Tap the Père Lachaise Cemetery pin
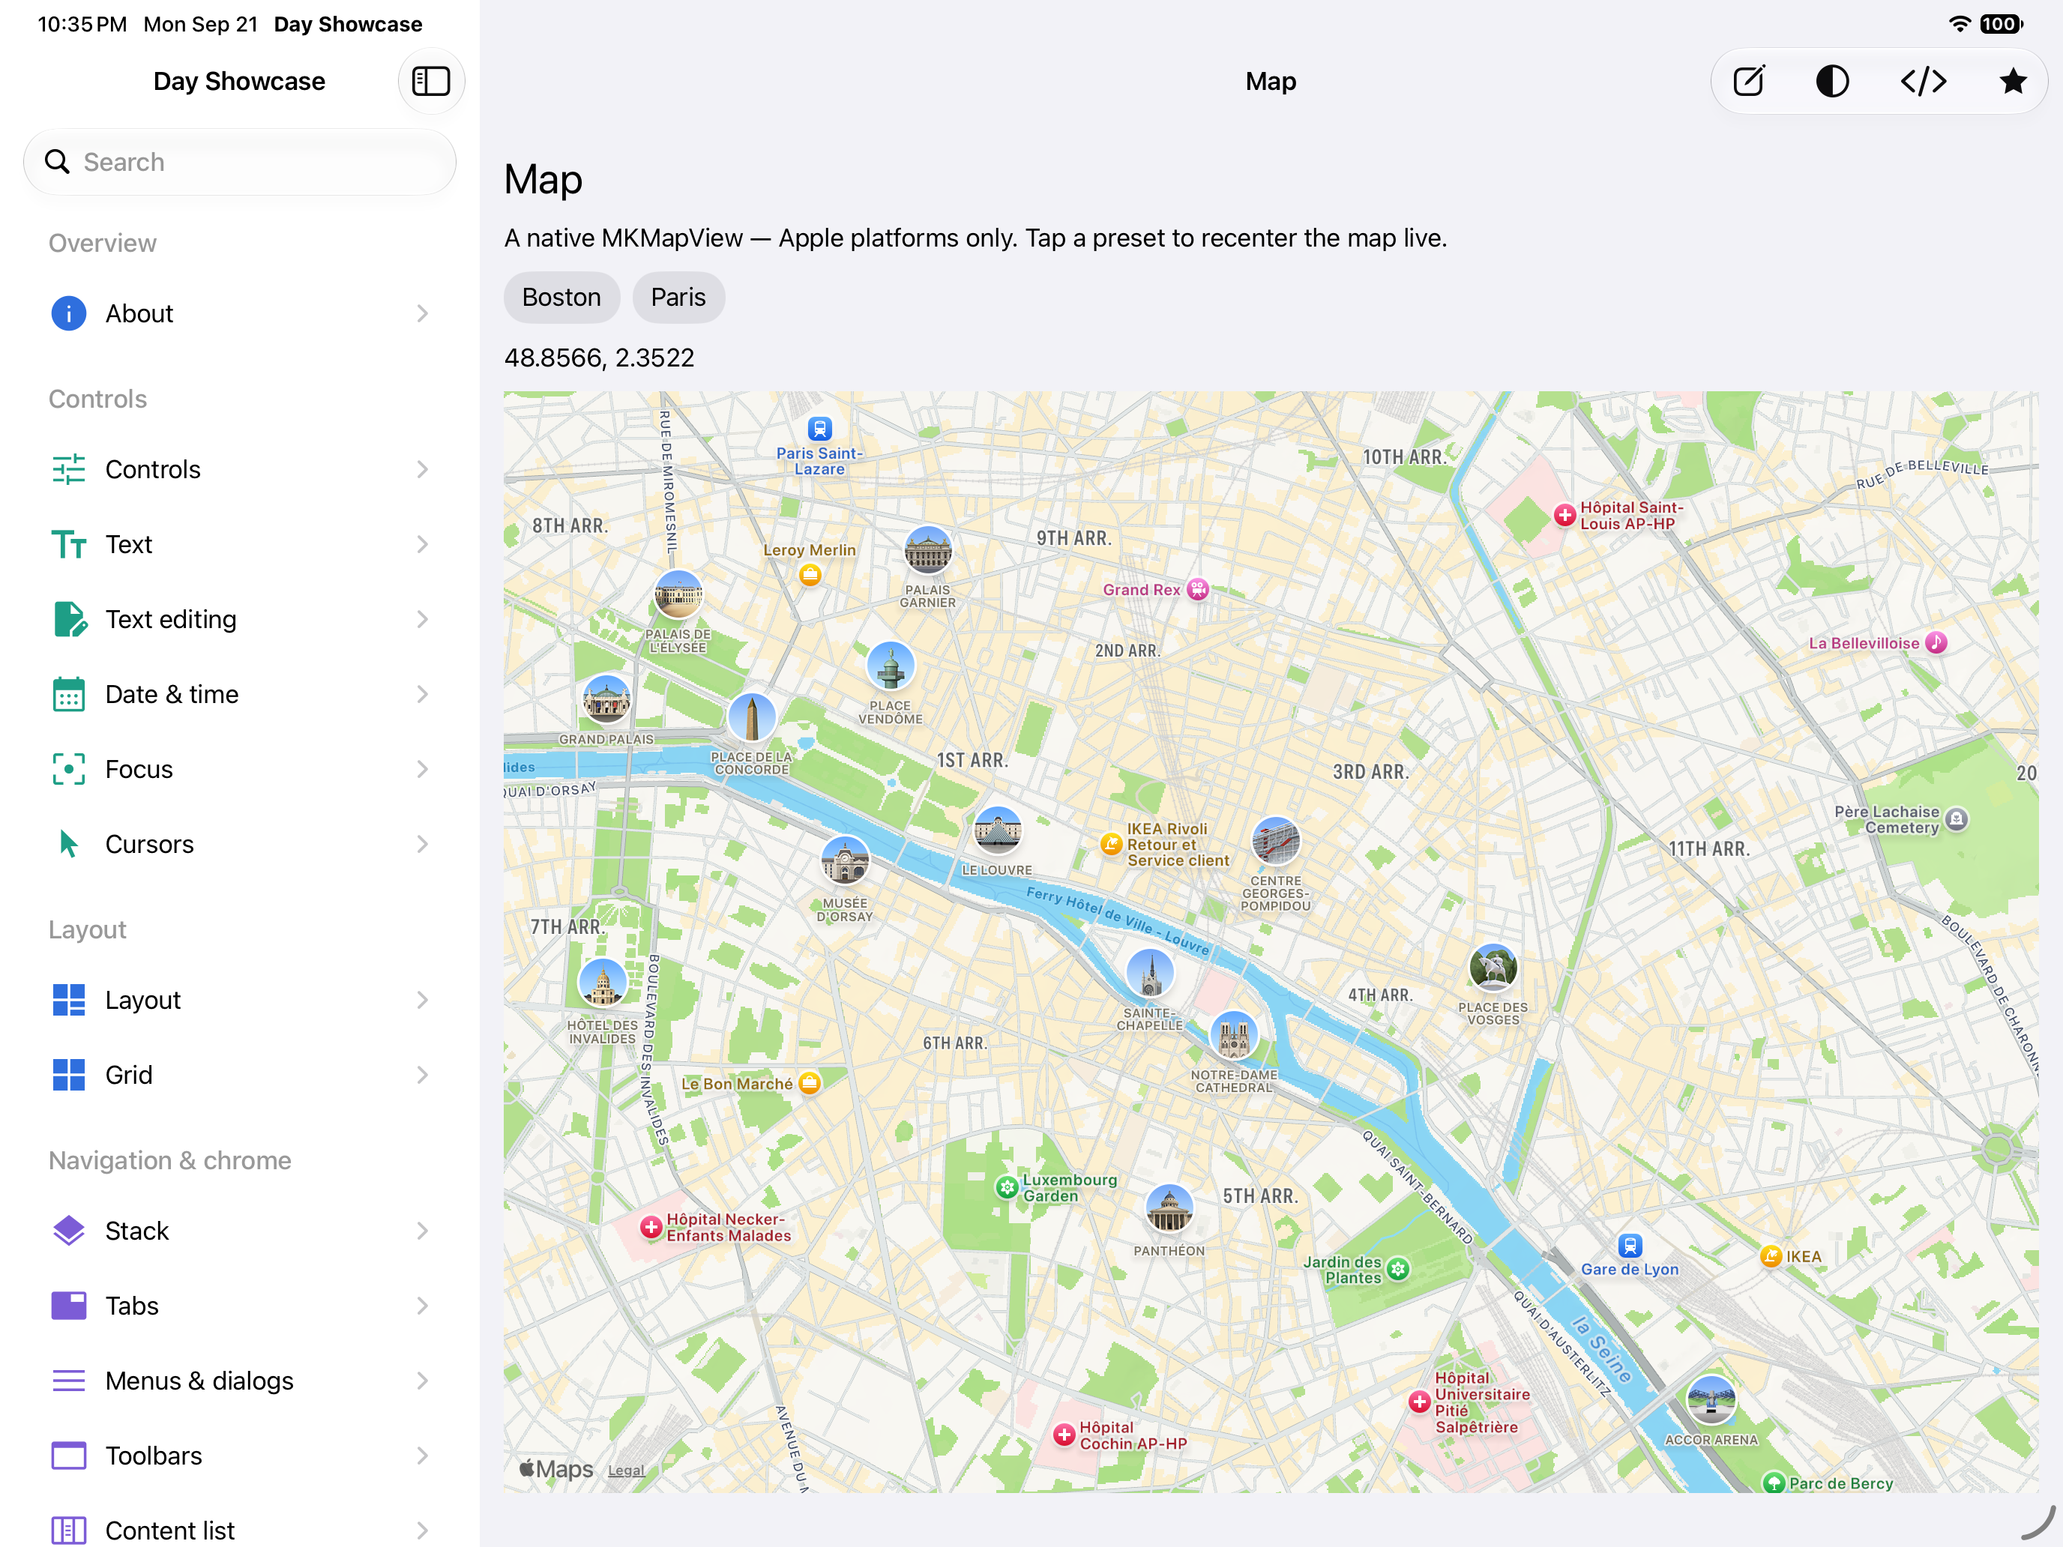Screen dimensions: 2063x1547 (1957, 818)
